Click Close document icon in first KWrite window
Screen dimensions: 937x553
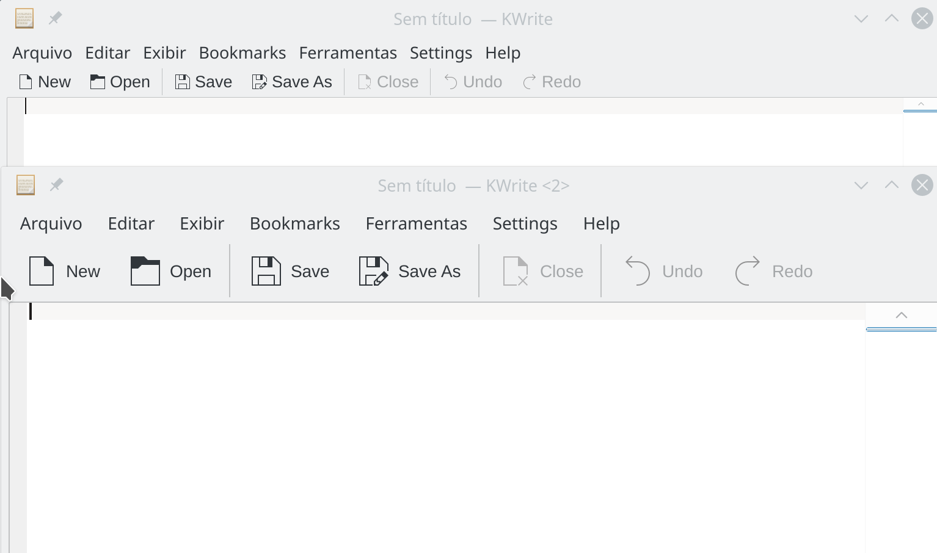(x=365, y=82)
